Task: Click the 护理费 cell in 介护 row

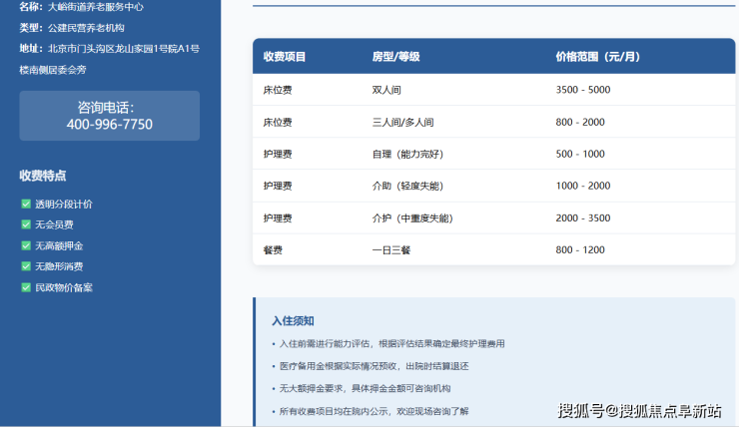Action: click(x=278, y=218)
